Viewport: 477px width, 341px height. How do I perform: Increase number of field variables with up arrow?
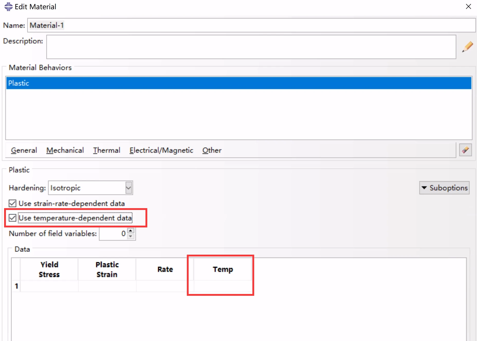tap(131, 231)
